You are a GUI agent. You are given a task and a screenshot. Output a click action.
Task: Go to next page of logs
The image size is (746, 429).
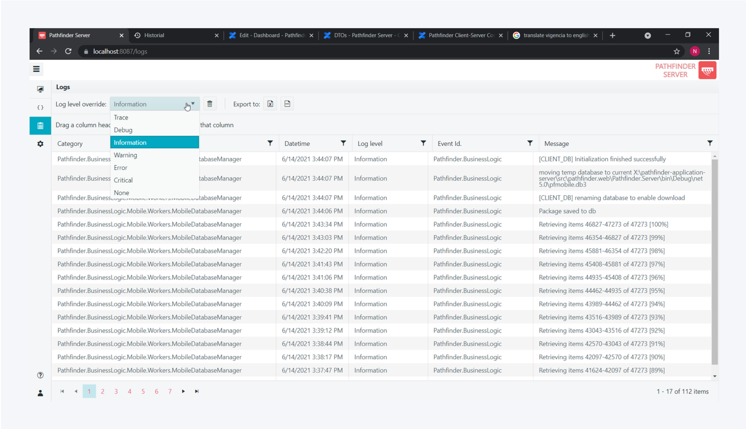183,391
